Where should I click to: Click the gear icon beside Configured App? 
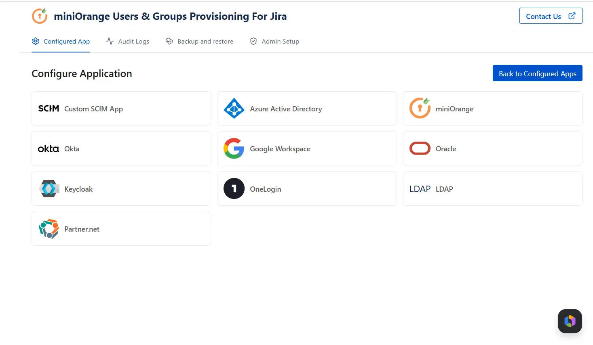[x=36, y=41]
